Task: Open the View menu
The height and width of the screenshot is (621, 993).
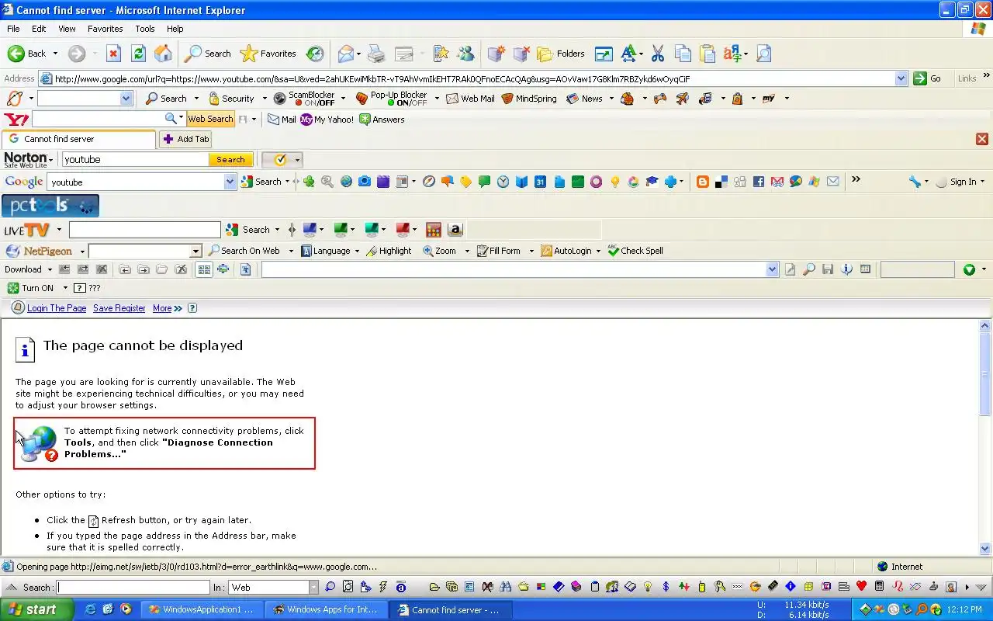Action: click(67, 29)
